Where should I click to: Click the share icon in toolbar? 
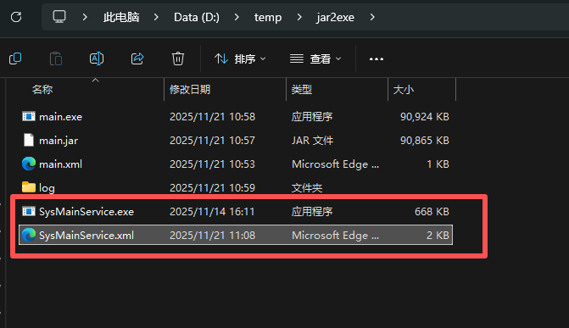137,58
